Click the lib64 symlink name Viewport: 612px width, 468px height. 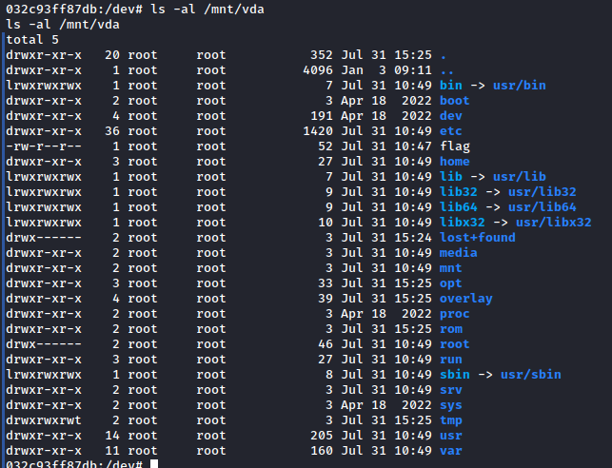coord(458,206)
